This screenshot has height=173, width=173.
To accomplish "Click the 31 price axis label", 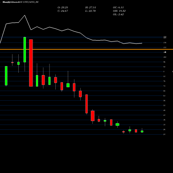I will pos(164,125).
